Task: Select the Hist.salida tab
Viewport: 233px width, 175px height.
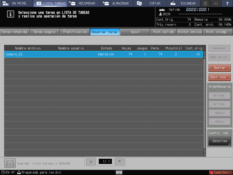Action: pyautogui.click(x=163, y=32)
